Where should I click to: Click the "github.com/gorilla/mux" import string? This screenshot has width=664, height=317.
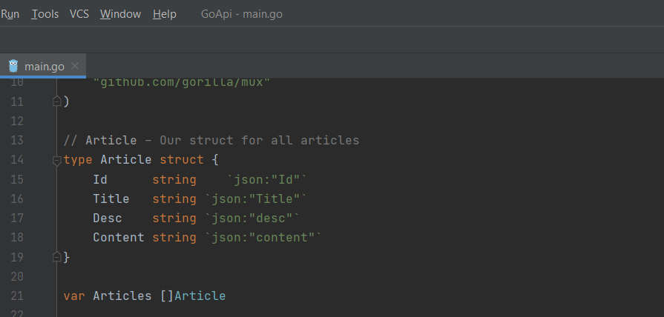(181, 82)
